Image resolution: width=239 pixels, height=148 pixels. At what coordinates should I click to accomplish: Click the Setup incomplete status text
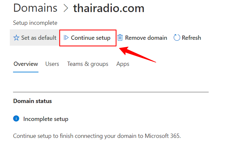click(35, 23)
